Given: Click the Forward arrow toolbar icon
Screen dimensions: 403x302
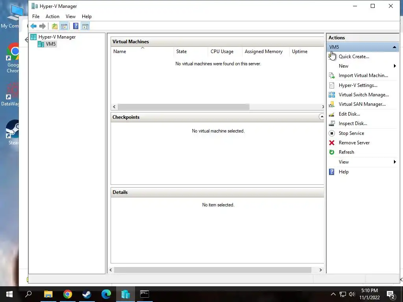Looking at the screenshot, I should tap(43, 26).
